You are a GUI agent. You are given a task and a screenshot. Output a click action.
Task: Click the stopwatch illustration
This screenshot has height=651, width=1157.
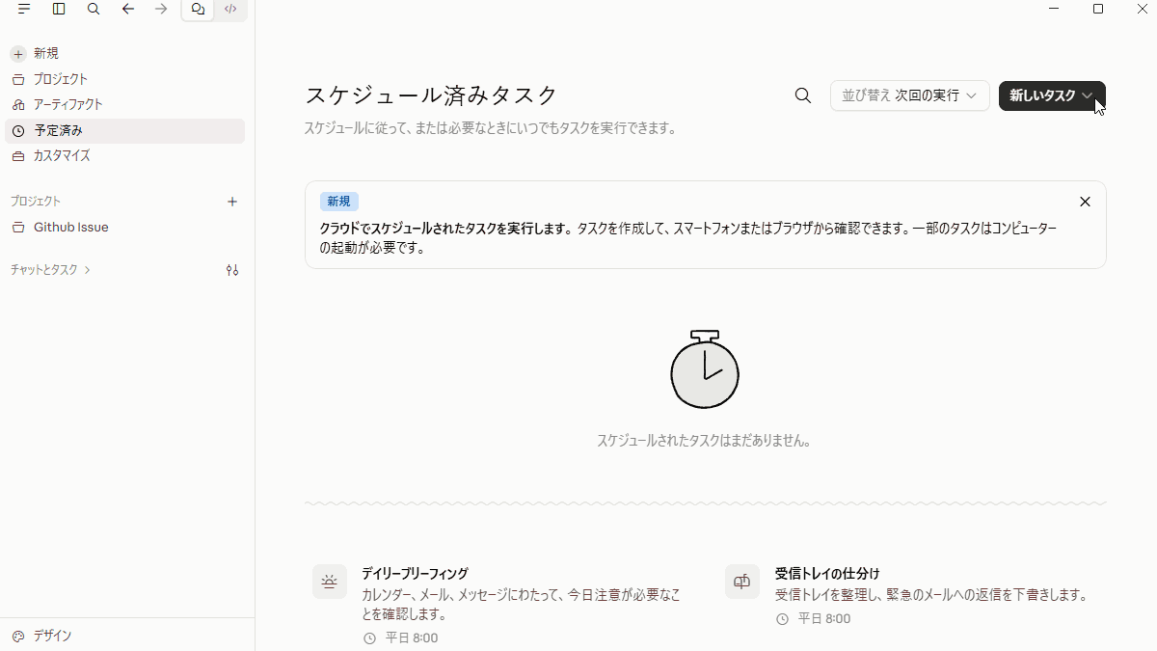tap(705, 368)
